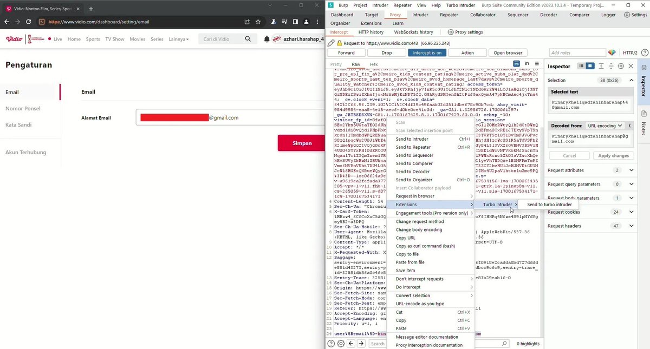Click Alamat Email input field
This screenshot has width=650, height=349.
[230, 117]
